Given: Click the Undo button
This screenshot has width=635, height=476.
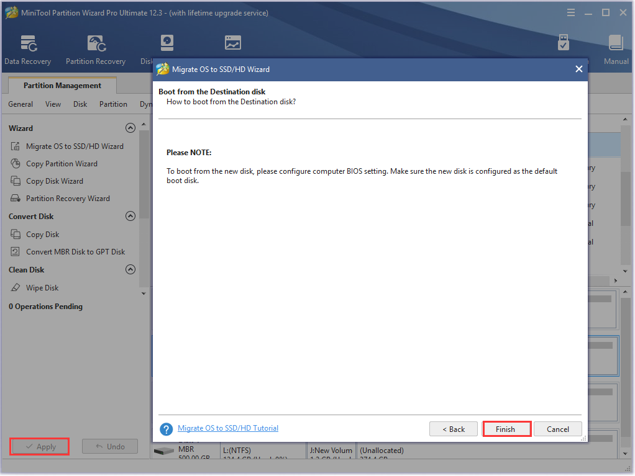Looking at the screenshot, I should click(110, 446).
